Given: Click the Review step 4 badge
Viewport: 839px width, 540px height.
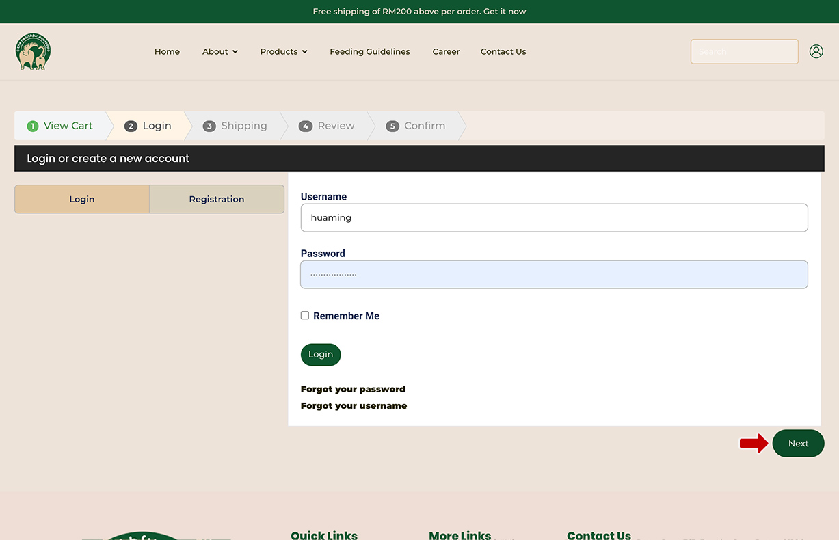Looking at the screenshot, I should [306, 126].
